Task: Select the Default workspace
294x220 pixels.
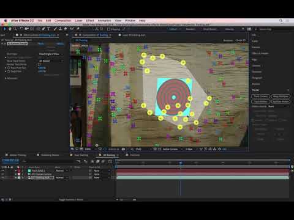Action: [x=173, y=29]
